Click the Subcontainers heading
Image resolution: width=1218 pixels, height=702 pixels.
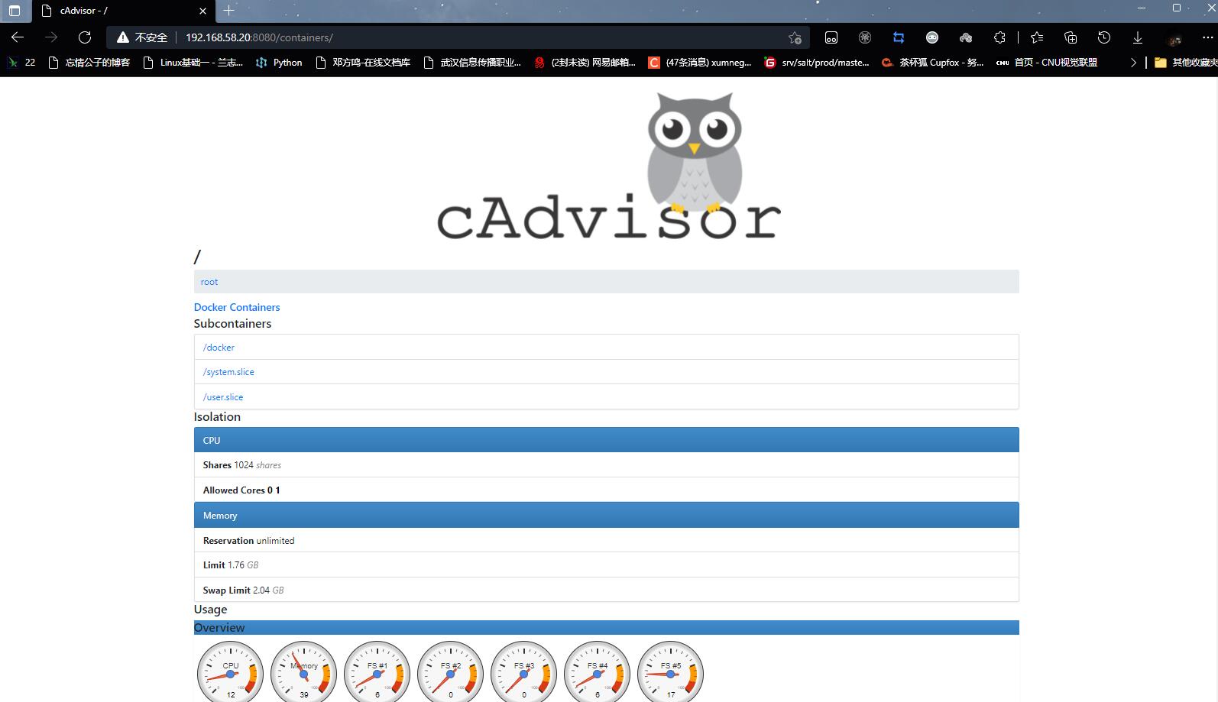click(x=232, y=324)
